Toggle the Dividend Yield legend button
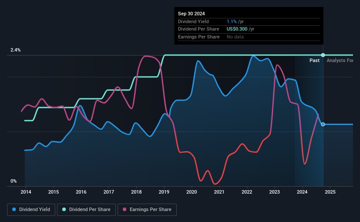This screenshot has width=360, height=222. [x=31, y=210]
